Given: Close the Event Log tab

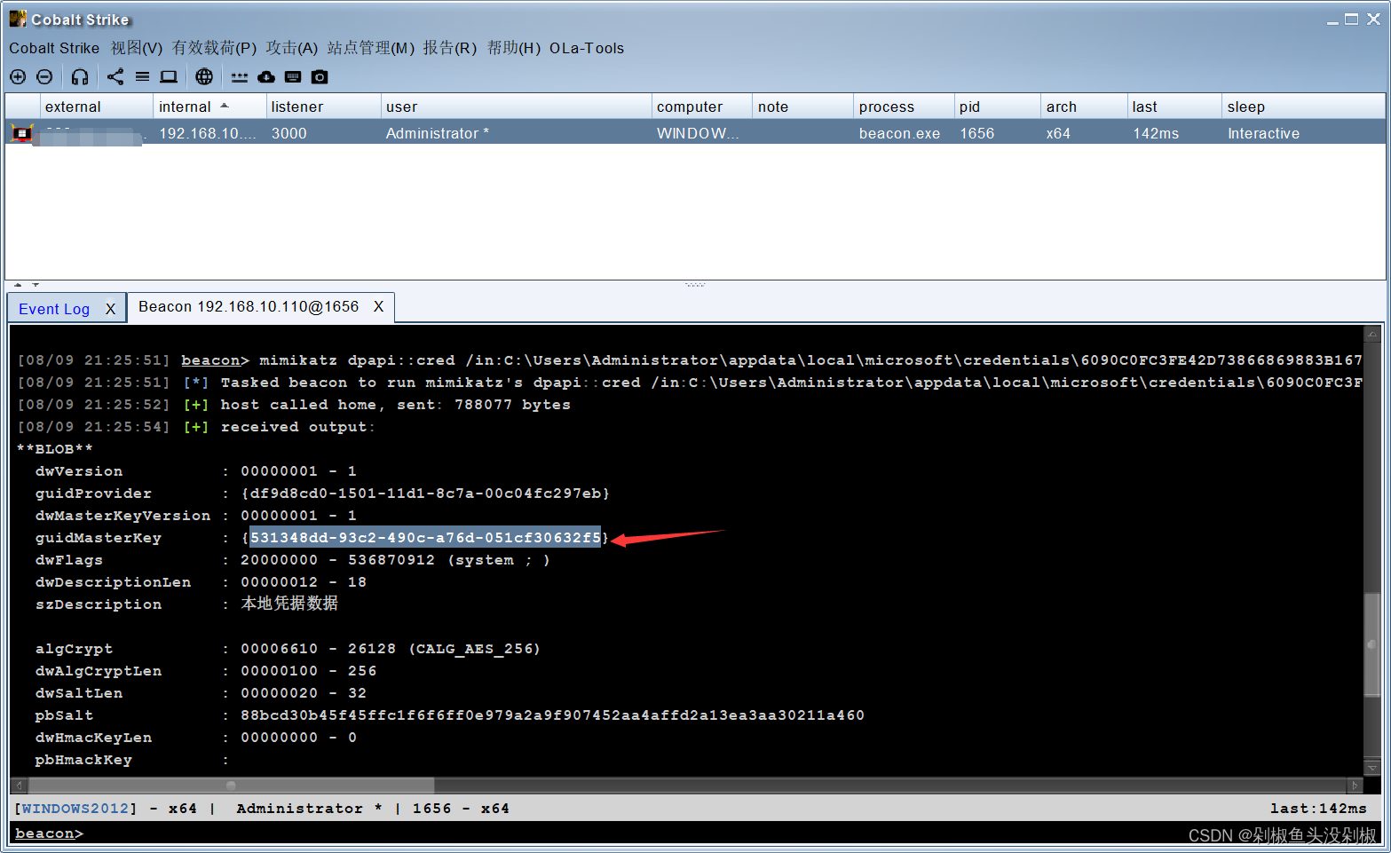Looking at the screenshot, I should (110, 309).
